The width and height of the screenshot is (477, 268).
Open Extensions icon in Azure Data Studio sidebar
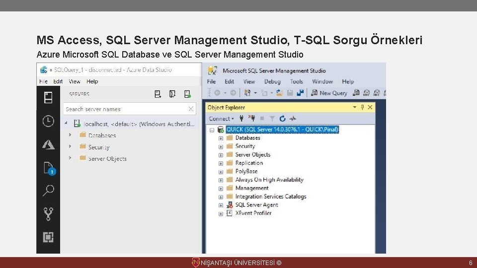[x=48, y=237]
